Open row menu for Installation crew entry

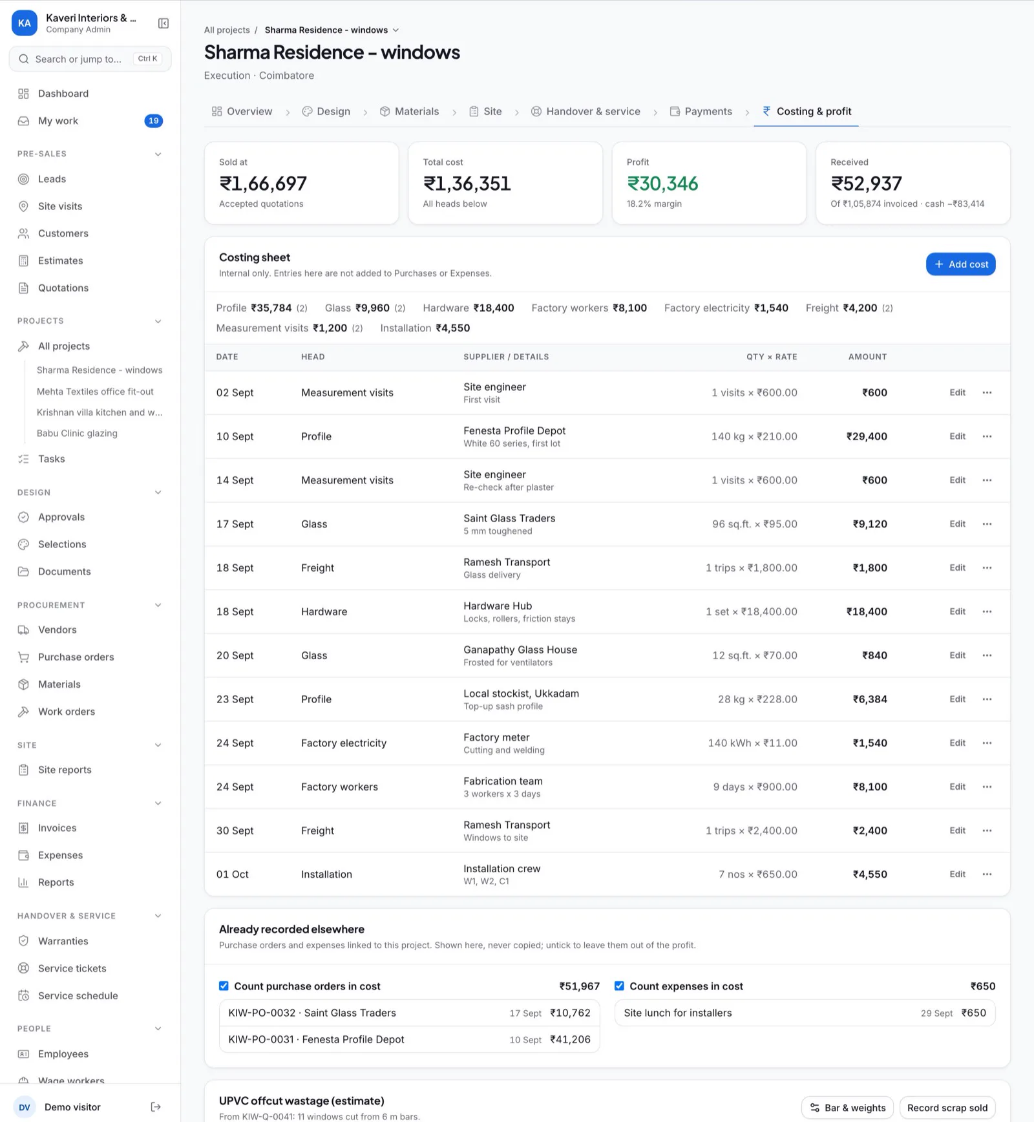[x=987, y=874]
